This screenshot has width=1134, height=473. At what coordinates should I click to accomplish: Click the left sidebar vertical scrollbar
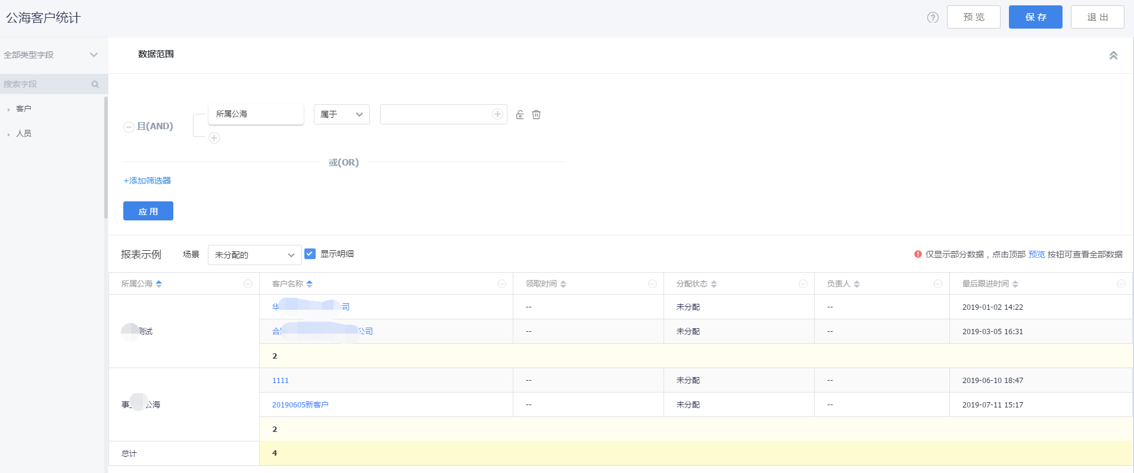tap(106, 157)
